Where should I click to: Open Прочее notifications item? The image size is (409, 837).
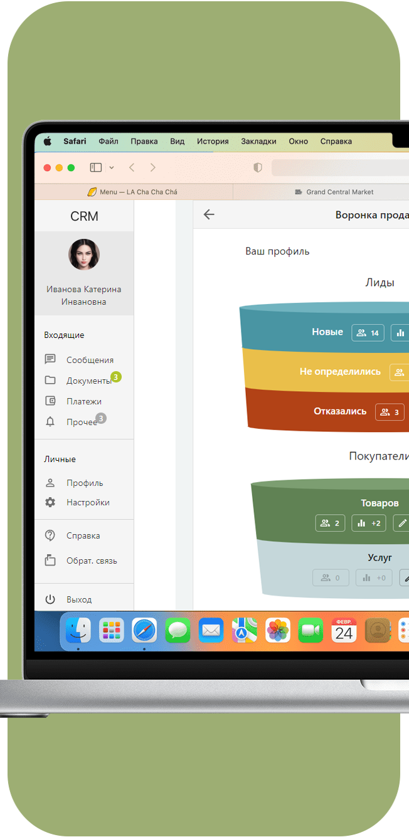[x=82, y=422]
